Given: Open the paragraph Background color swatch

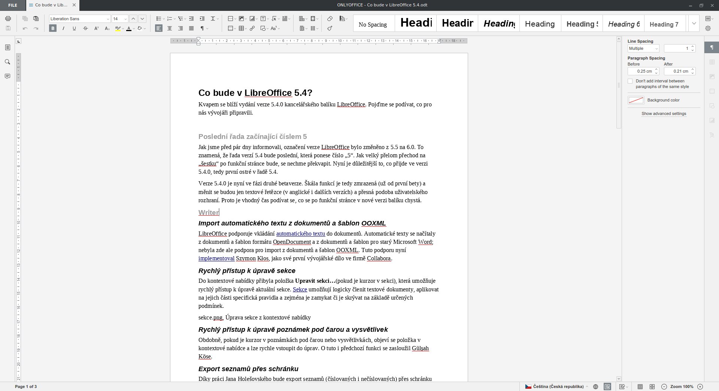Looking at the screenshot, I should click(636, 100).
